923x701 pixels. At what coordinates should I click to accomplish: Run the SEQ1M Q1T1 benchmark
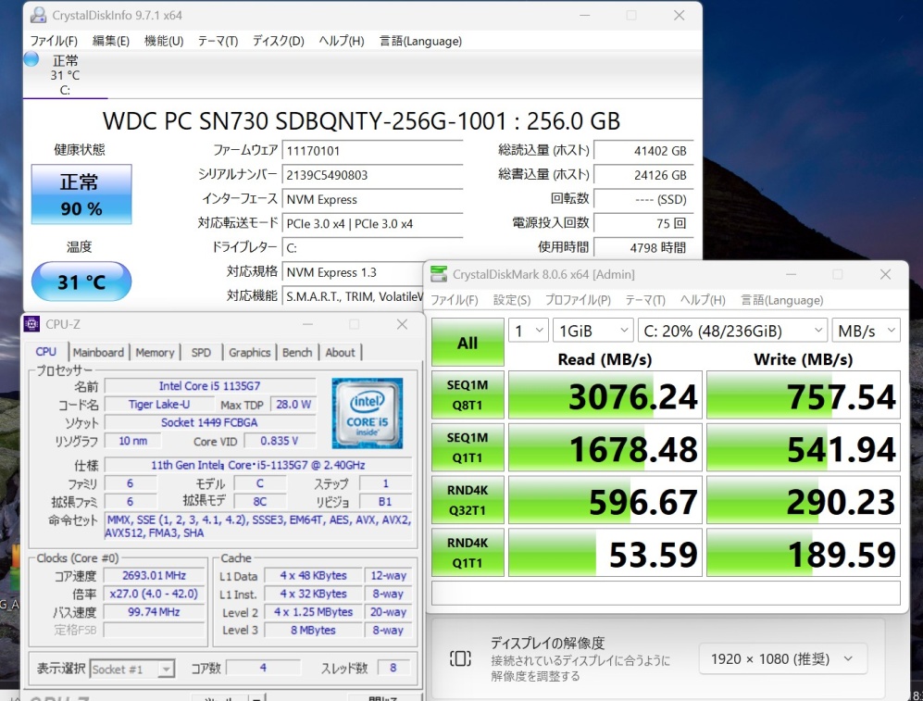[x=468, y=447]
